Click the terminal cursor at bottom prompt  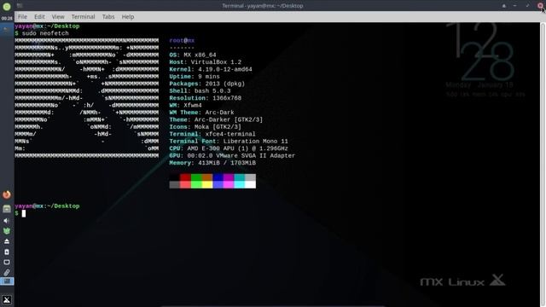pos(24,213)
